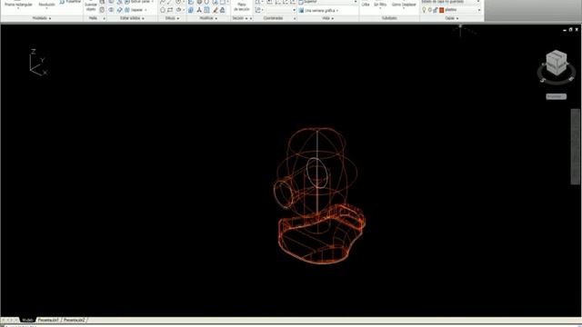
Task: Click the ViewCube cube face
Action: click(x=557, y=63)
